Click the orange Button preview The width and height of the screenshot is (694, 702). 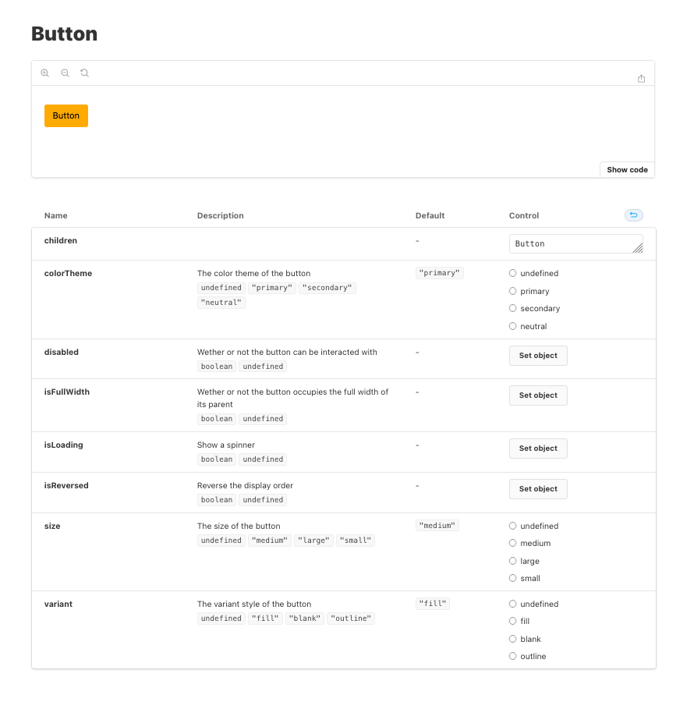66,116
